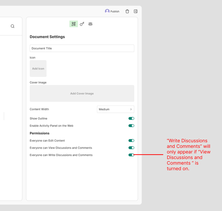
Task: Click Add Cover Image area
Action: coord(82,94)
